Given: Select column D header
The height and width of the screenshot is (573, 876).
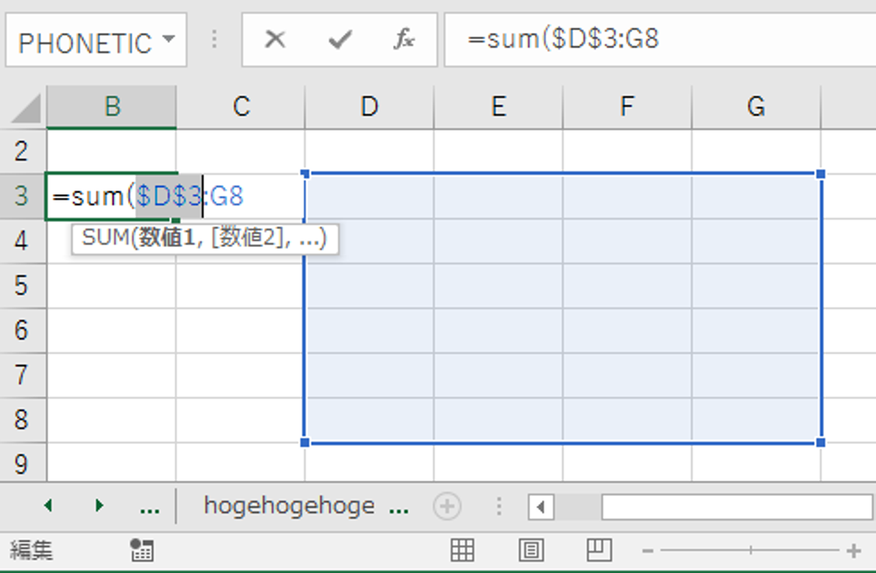Looking at the screenshot, I should [369, 107].
